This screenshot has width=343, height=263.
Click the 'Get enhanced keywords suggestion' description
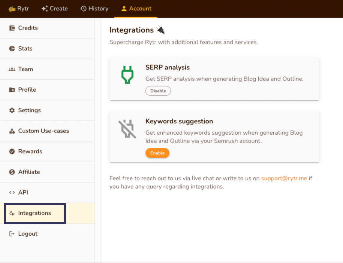(x=224, y=137)
